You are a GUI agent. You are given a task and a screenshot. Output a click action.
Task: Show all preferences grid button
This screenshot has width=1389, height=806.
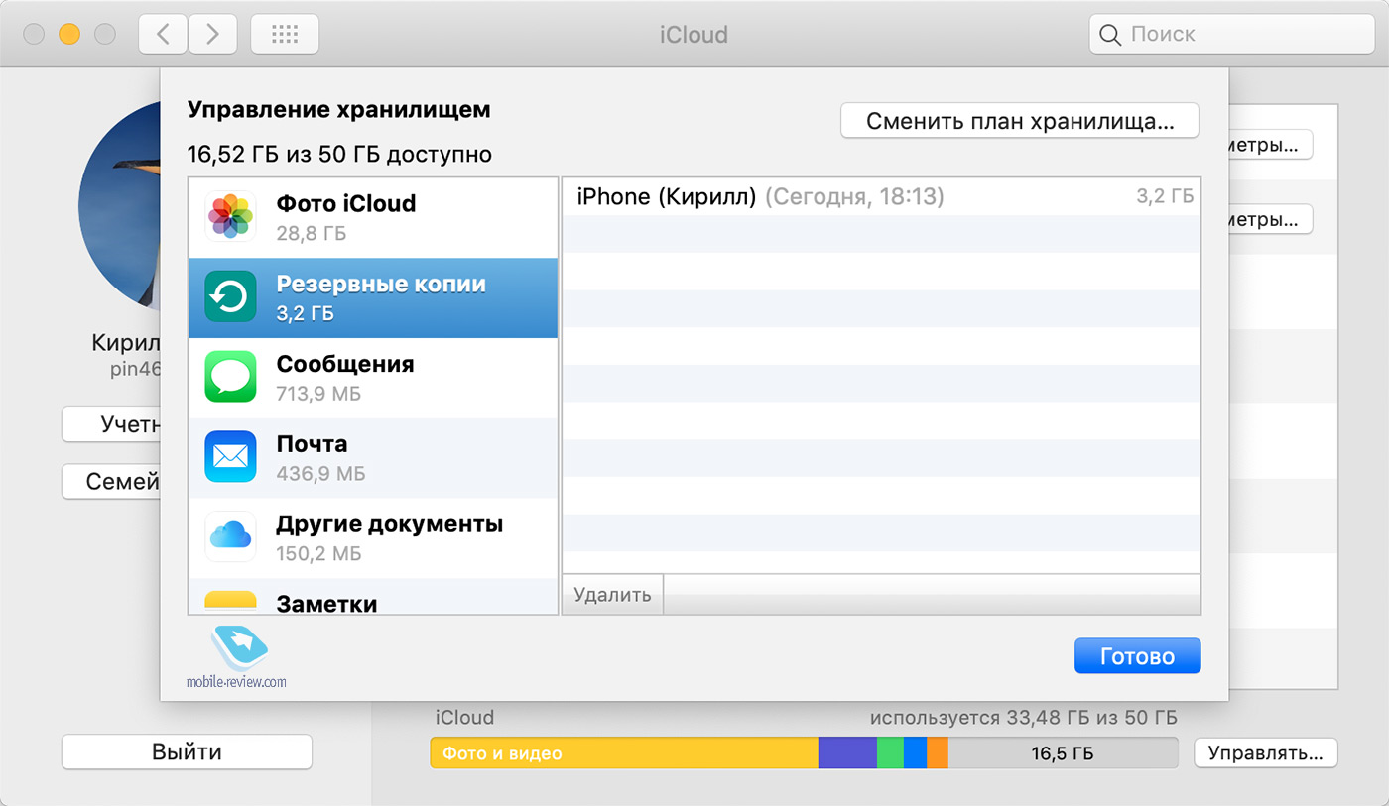(285, 35)
